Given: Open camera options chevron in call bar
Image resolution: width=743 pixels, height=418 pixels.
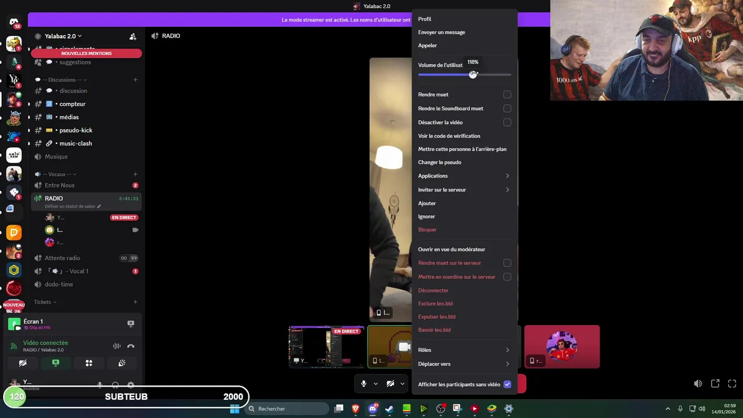Looking at the screenshot, I should point(402,384).
